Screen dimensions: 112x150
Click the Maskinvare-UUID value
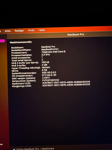pos(66,82)
